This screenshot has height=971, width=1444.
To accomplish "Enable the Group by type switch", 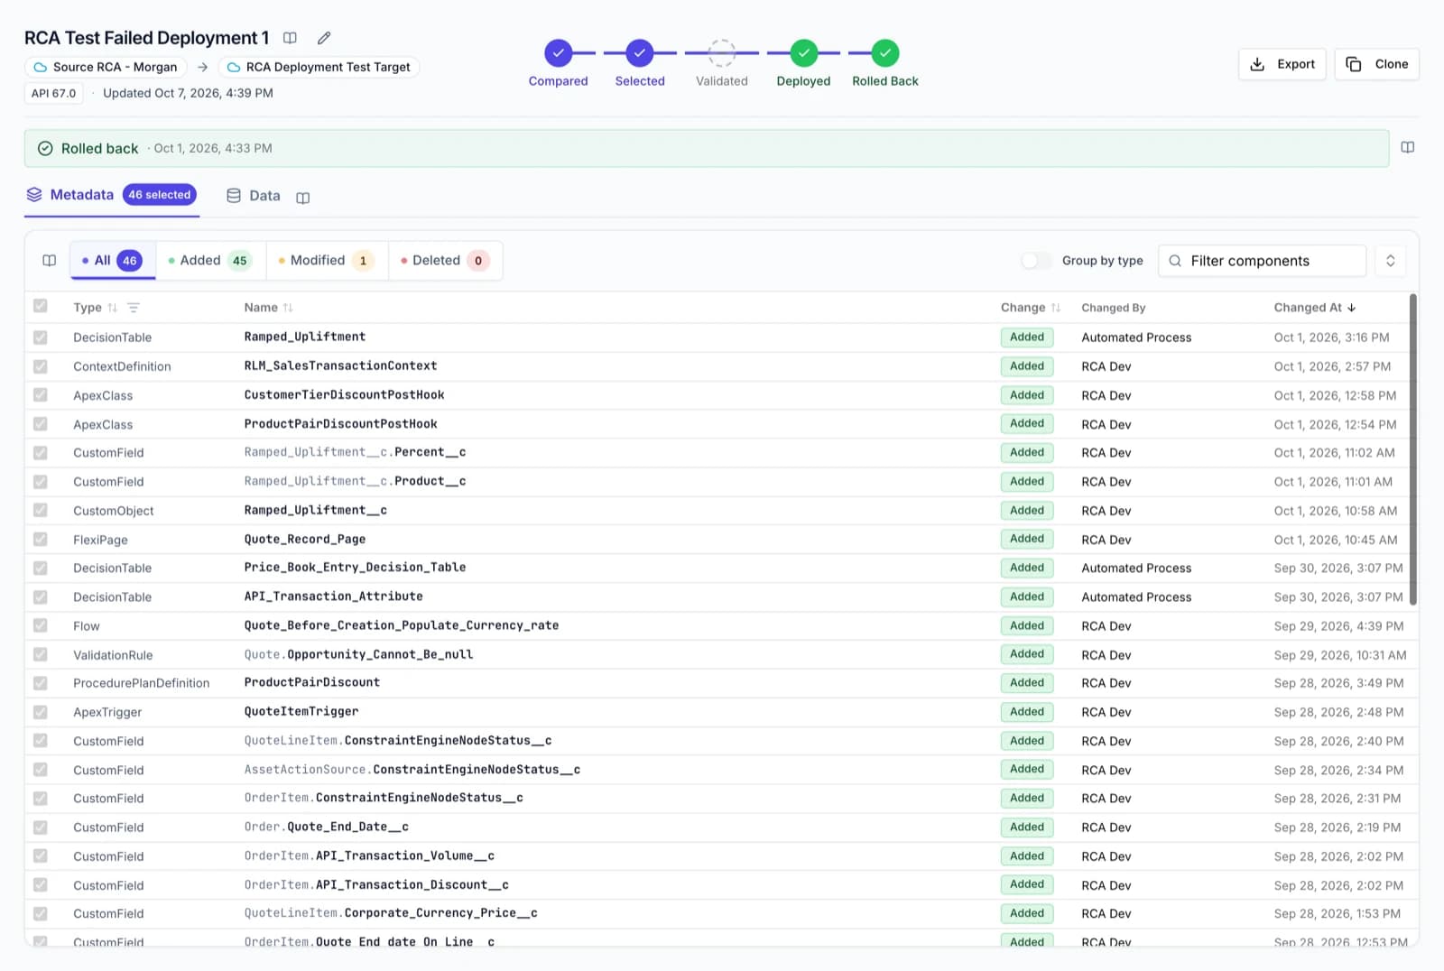I will pyautogui.click(x=1036, y=261).
